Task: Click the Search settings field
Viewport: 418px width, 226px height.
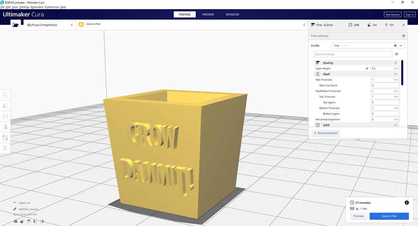Action: [353, 54]
